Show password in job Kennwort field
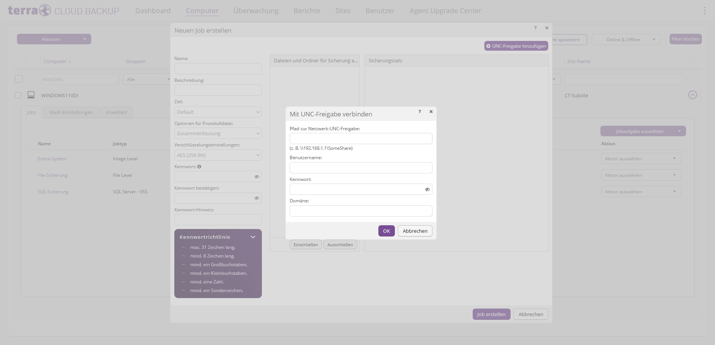 257,177
